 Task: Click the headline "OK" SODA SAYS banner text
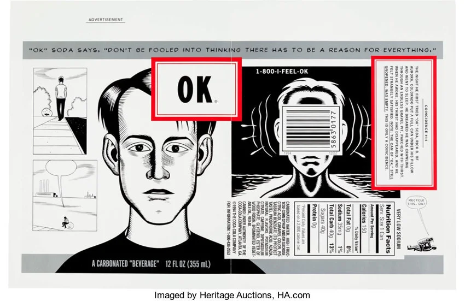coord(233,50)
